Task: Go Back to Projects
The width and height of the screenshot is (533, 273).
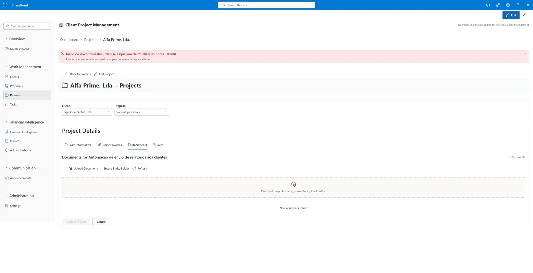Action: click(78, 74)
